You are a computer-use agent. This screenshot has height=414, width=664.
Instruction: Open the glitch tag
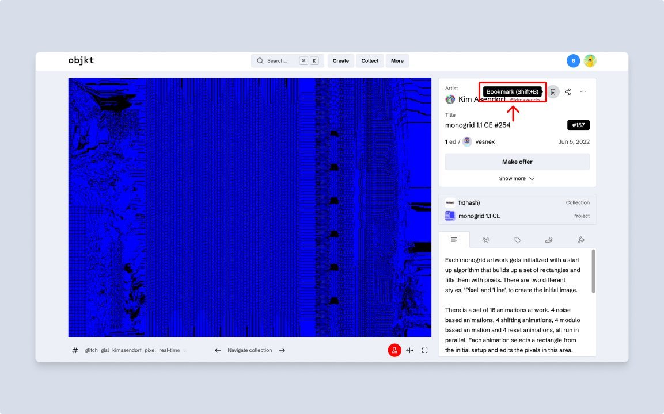coord(91,350)
